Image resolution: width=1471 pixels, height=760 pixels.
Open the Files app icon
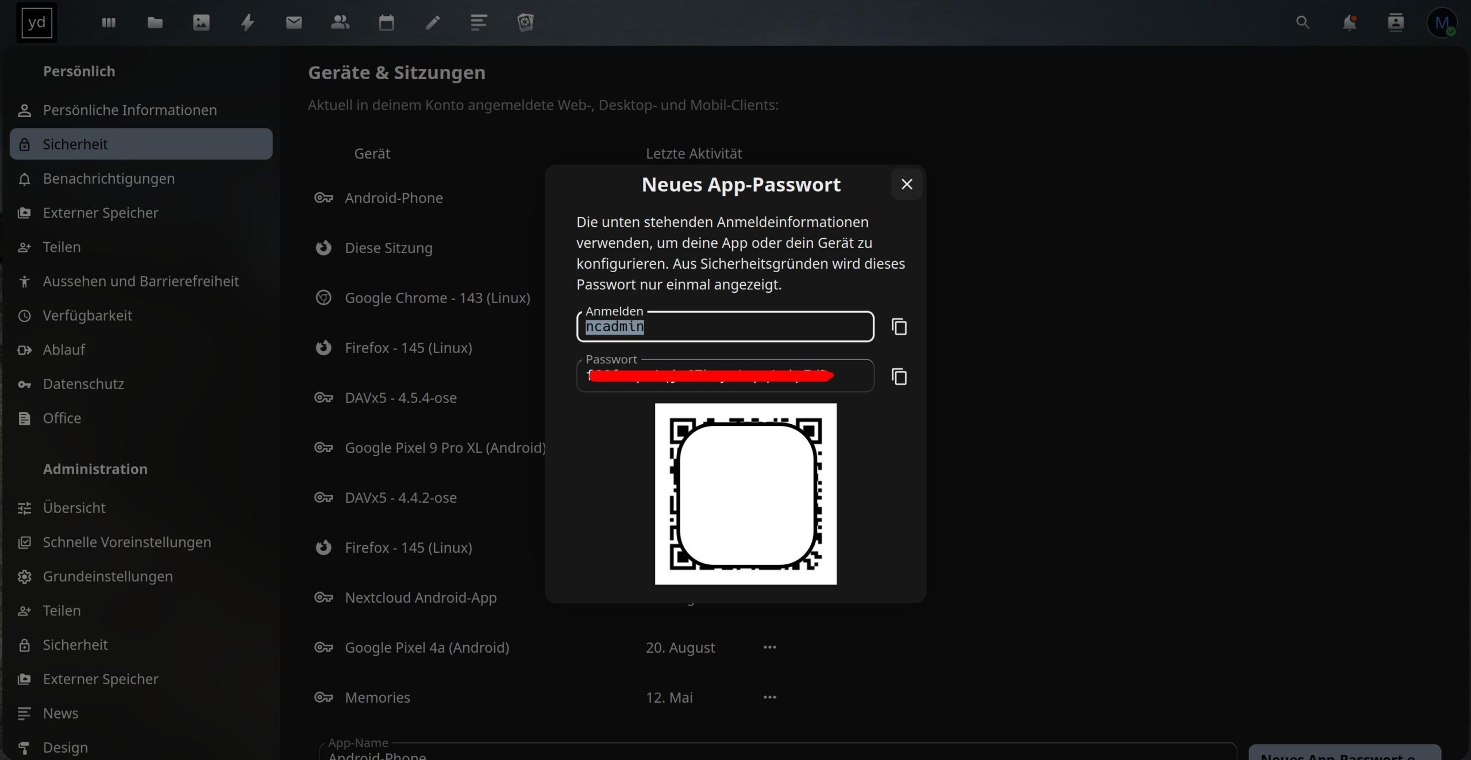(155, 23)
